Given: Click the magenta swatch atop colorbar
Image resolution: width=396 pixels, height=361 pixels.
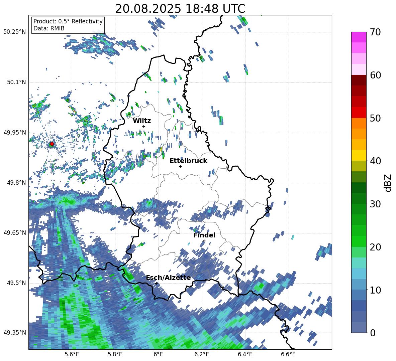Looking at the screenshot, I should [x=359, y=37].
